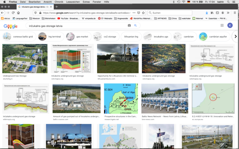Open the skulteIng.lv source link
This screenshot has height=149, width=239.
[8, 79]
